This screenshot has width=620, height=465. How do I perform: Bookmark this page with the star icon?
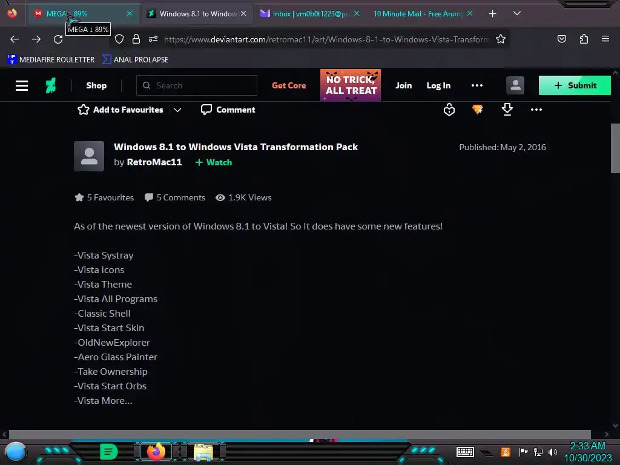coord(501,39)
